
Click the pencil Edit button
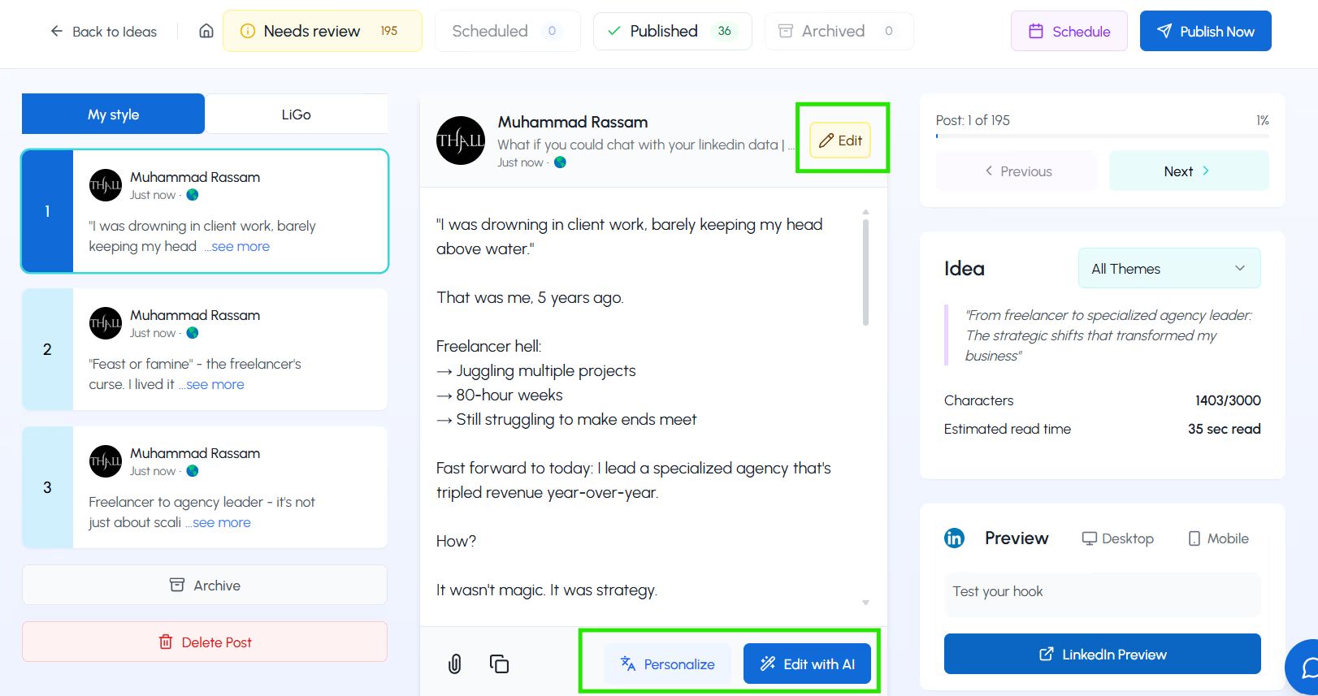[840, 140]
